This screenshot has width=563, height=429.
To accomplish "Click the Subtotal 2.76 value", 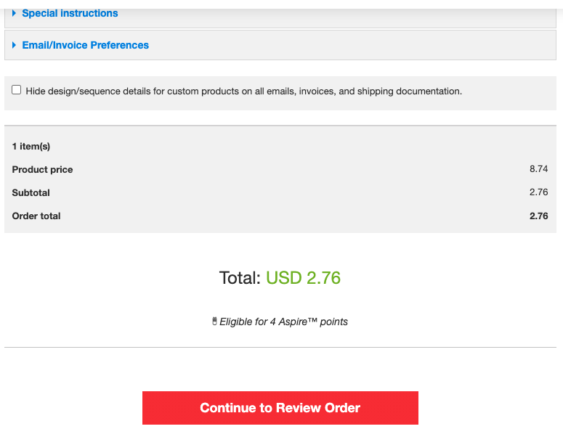I will pyautogui.click(x=538, y=192).
